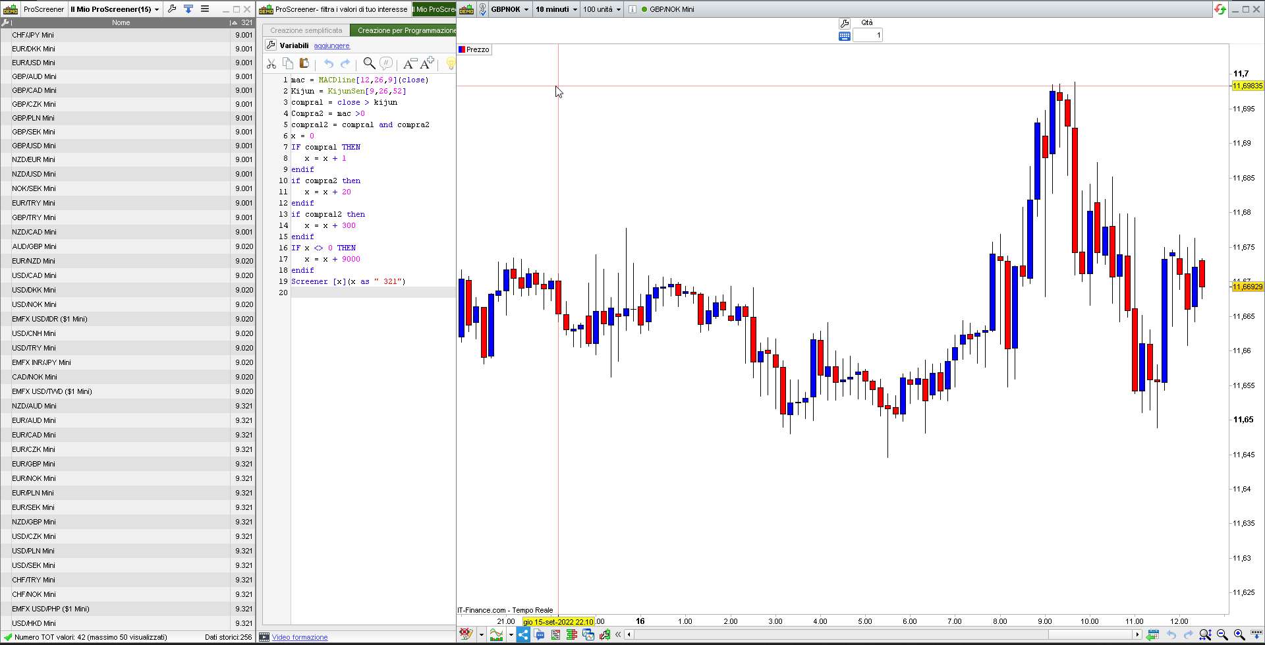This screenshot has width=1265, height=645.
Task: Open the on-screen keypad for quantity
Action: tap(844, 36)
